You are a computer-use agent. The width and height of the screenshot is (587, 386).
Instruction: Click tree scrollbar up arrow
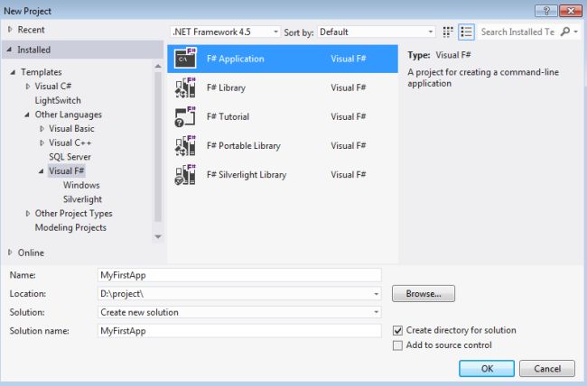point(158,66)
